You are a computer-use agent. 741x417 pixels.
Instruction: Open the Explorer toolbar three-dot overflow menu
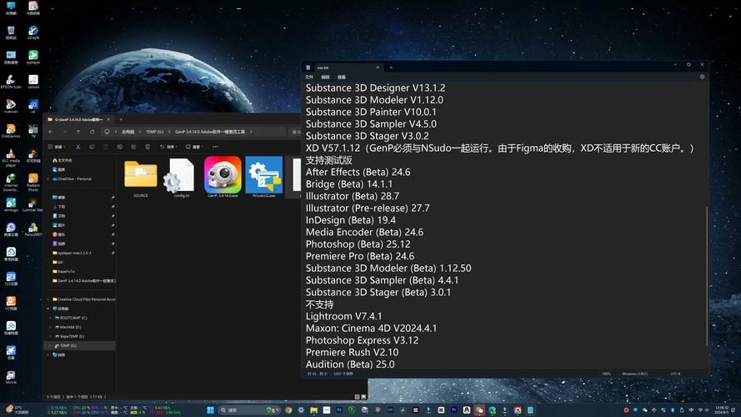tap(216, 147)
